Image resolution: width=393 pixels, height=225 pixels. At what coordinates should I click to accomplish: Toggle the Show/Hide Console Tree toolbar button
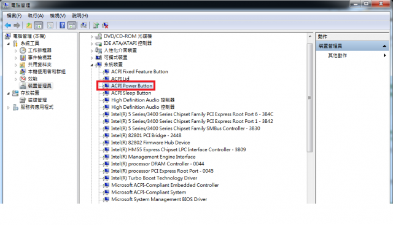point(38,25)
